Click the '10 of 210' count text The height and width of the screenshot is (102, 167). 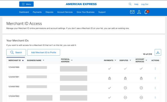coord(147,54)
